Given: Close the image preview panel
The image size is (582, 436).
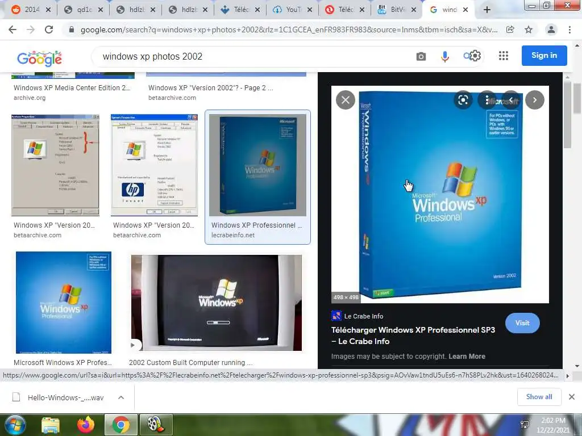Looking at the screenshot, I should (x=346, y=100).
